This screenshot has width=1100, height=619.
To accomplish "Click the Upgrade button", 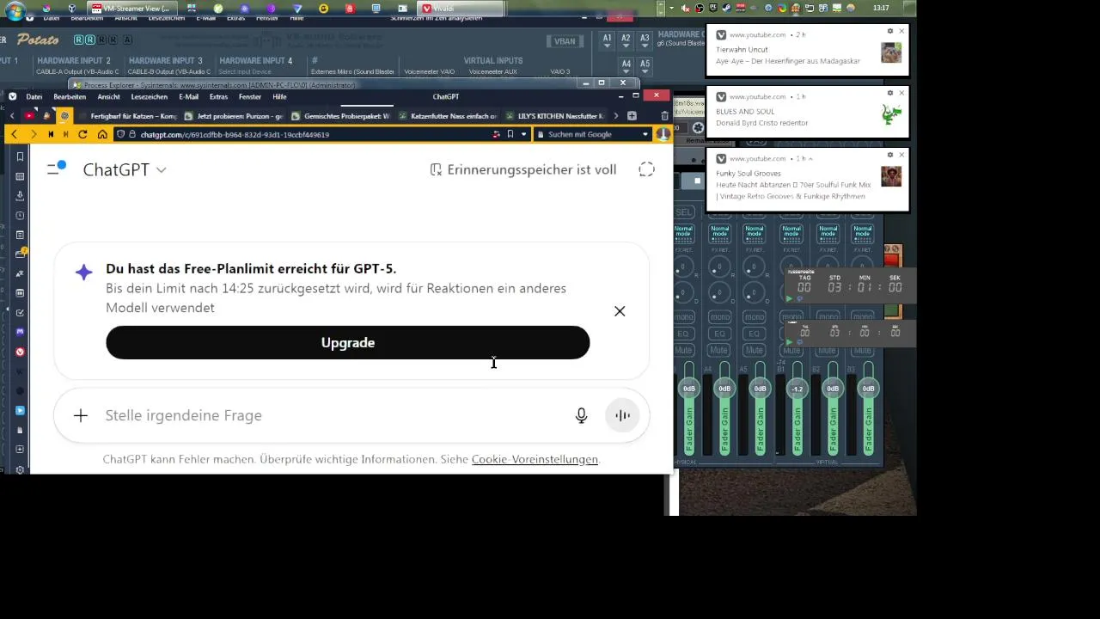I will click(x=347, y=342).
